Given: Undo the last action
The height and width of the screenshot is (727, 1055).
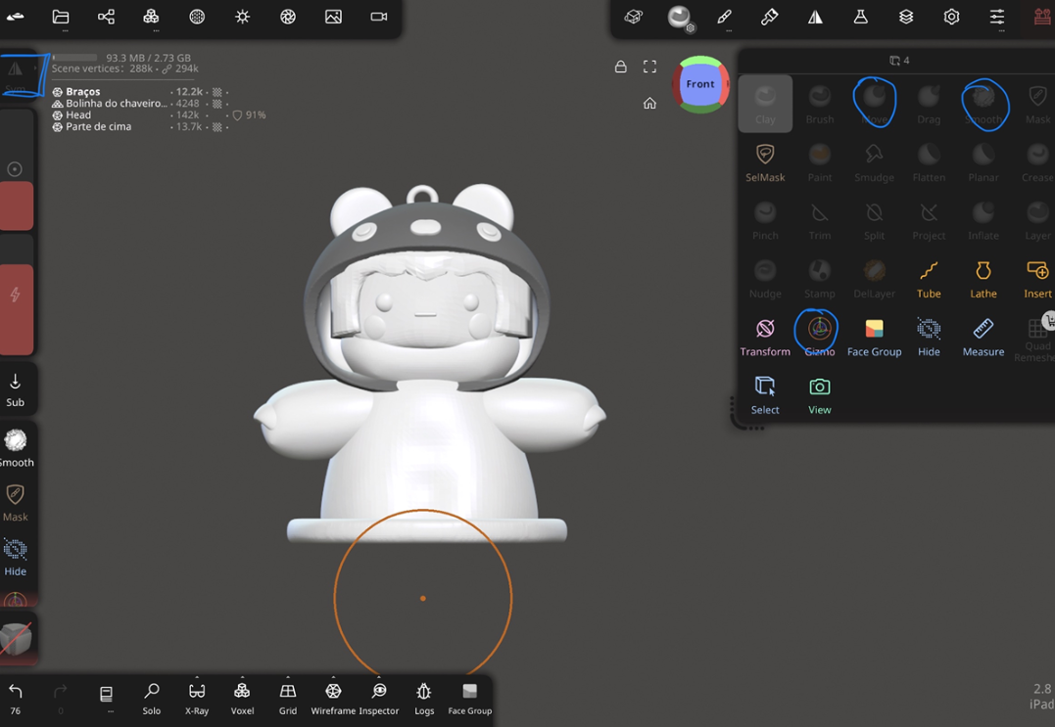Looking at the screenshot, I should [x=16, y=699].
